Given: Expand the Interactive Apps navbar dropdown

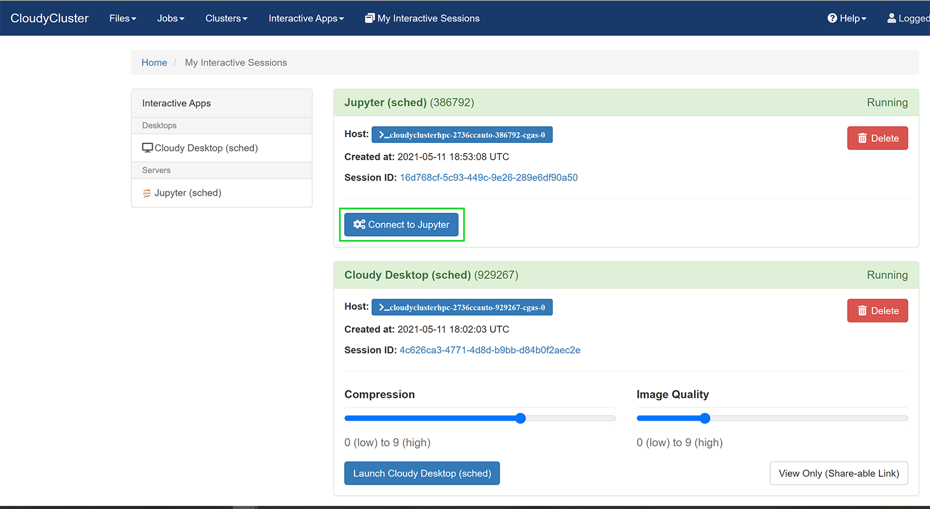Looking at the screenshot, I should click(306, 18).
